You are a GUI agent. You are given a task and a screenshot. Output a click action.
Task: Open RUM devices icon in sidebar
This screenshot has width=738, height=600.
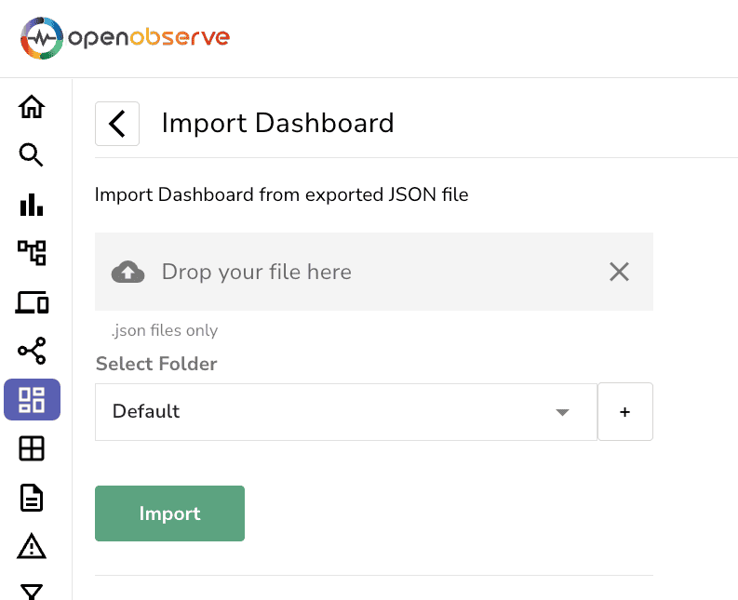pyautogui.click(x=32, y=302)
